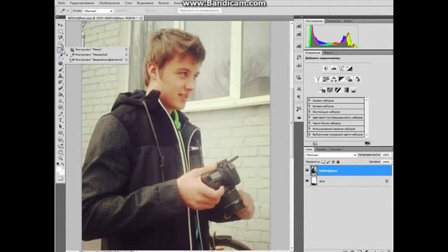Image resolution: width=448 pixels, height=252 pixels.
Task: Open the Файл menu
Action: tap(62, 3)
